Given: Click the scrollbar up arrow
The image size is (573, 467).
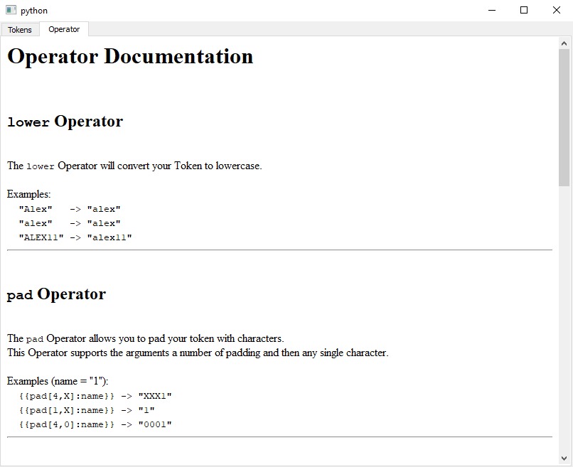Looking at the screenshot, I should pos(564,43).
